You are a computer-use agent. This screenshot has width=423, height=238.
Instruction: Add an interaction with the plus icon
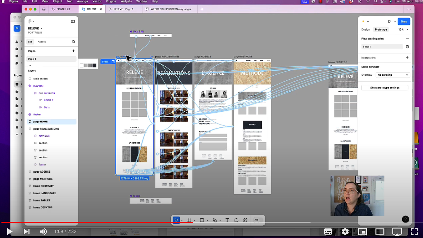(407, 57)
